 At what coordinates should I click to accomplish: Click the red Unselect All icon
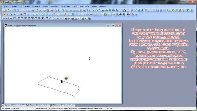click(21, 14)
